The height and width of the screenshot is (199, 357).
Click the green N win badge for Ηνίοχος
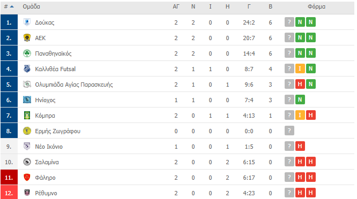(x=300, y=99)
